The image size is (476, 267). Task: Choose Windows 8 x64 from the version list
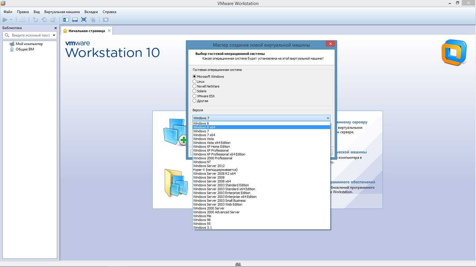(x=261, y=127)
